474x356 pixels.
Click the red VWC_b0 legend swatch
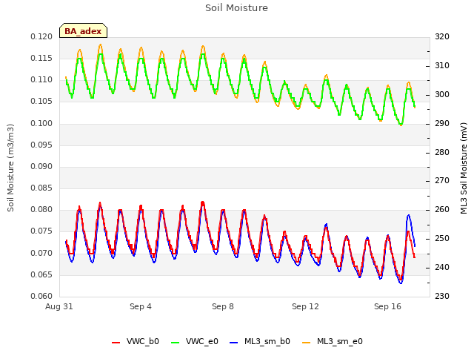tap(116, 343)
